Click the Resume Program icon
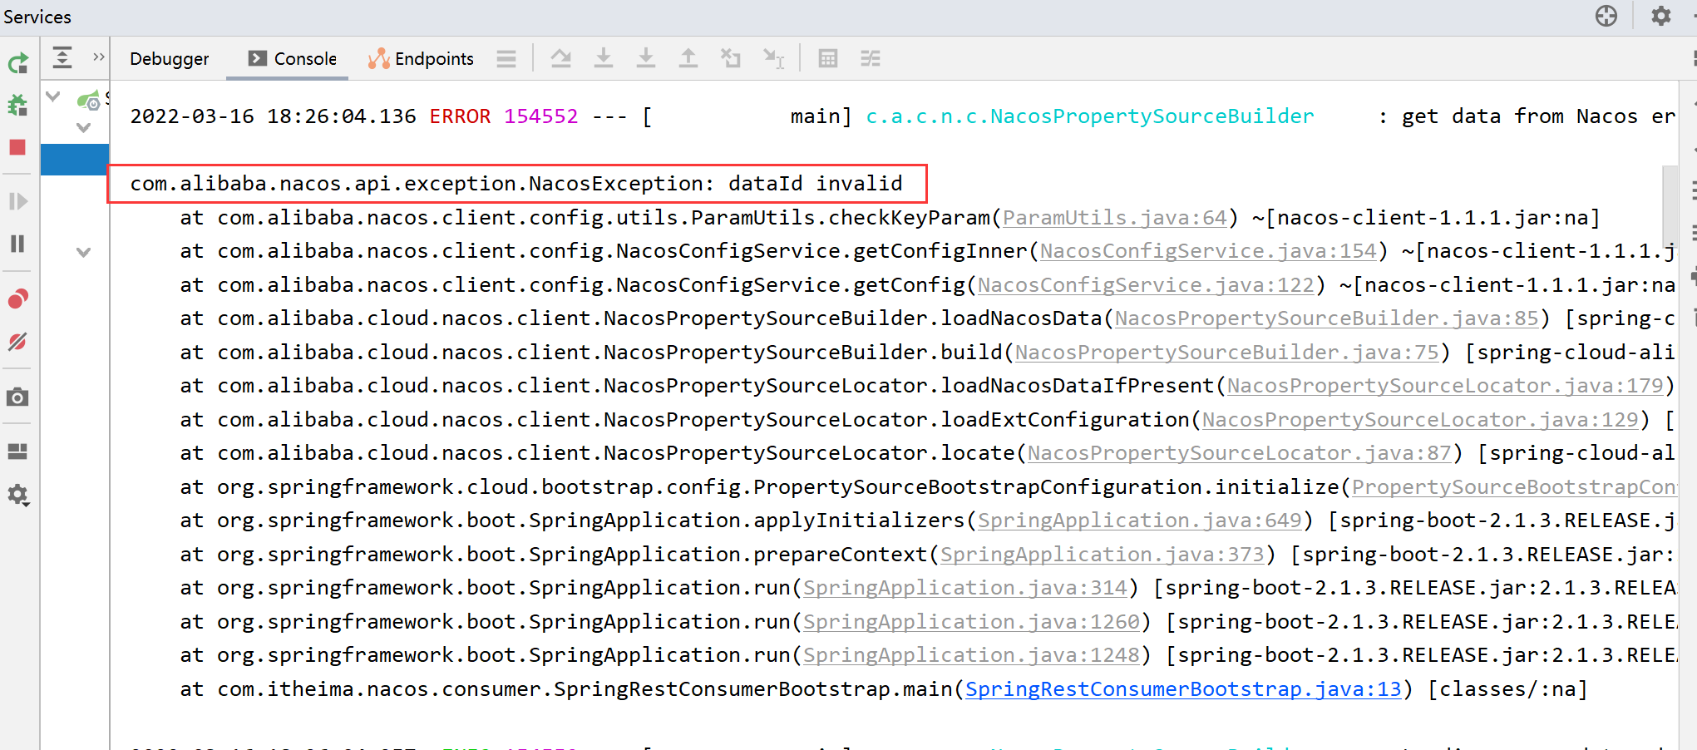 pyautogui.click(x=17, y=201)
